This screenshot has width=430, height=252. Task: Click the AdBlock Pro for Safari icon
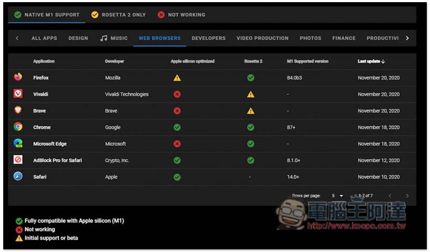click(18, 160)
